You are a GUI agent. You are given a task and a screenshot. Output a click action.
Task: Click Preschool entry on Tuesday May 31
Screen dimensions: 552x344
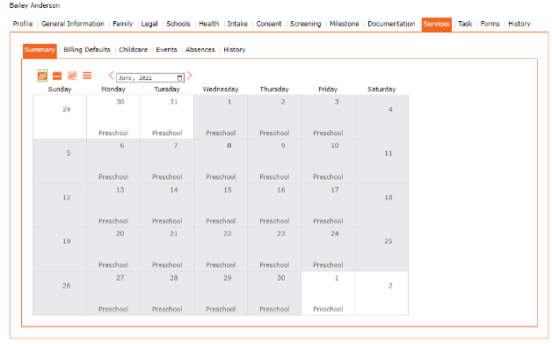(x=167, y=133)
